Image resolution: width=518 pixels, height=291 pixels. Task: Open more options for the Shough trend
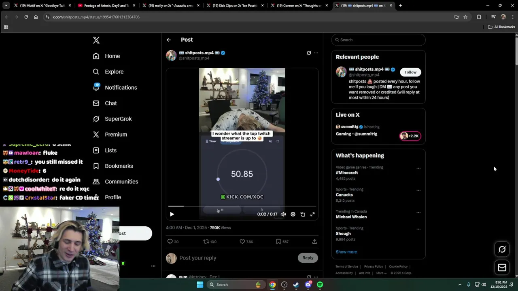[418, 229]
